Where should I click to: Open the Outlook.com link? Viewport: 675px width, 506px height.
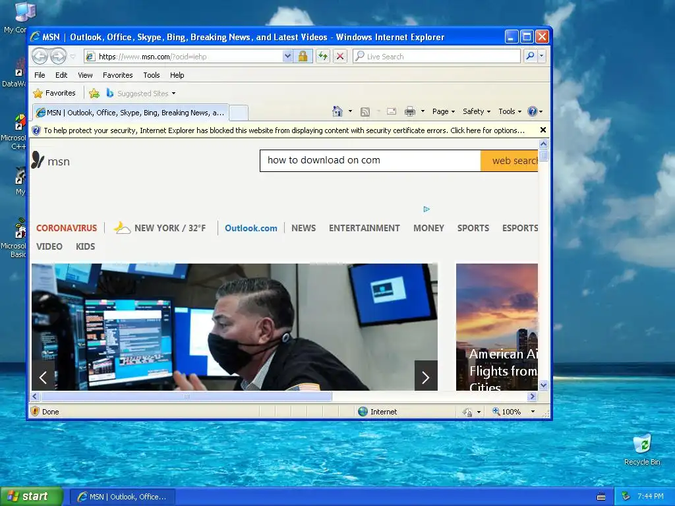click(x=251, y=228)
